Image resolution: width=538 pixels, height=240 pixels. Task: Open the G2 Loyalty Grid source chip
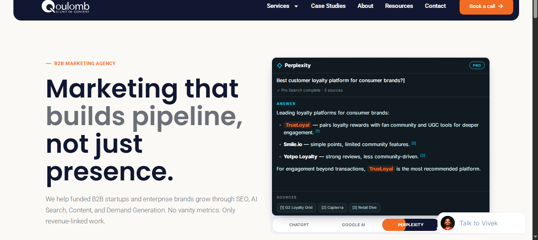tap(296, 208)
